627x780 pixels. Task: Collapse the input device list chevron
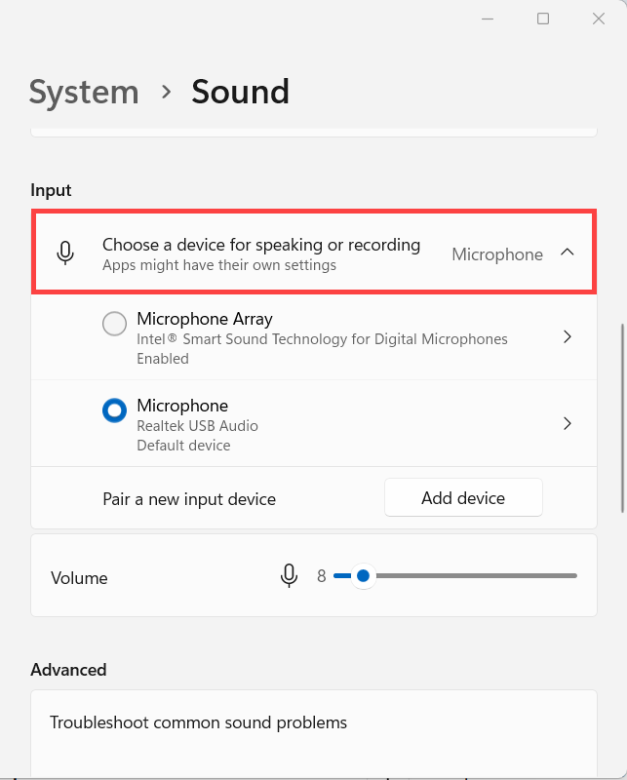tap(568, 253)
